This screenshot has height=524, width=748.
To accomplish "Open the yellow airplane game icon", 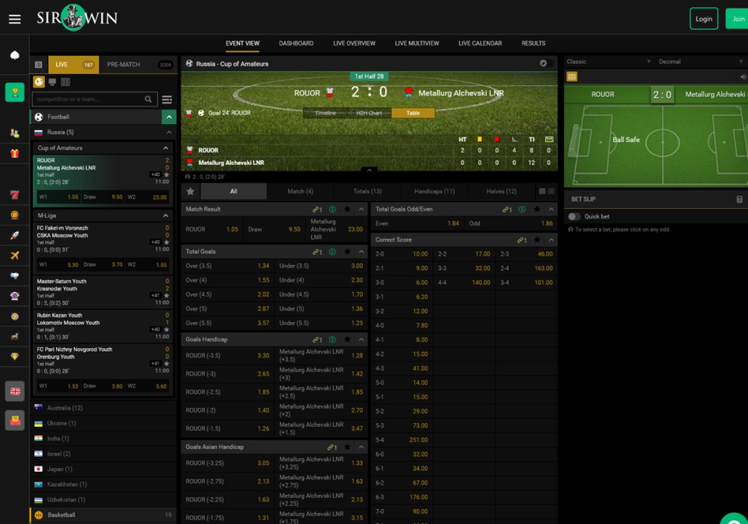I will tap(15, 255).
